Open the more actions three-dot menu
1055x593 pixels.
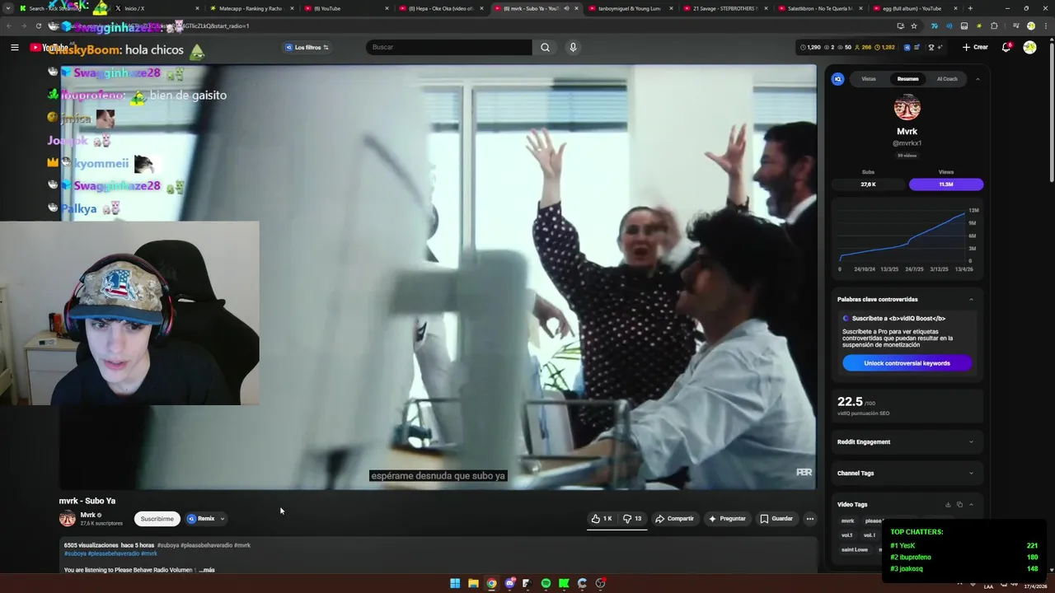click(x=810, y=519)
